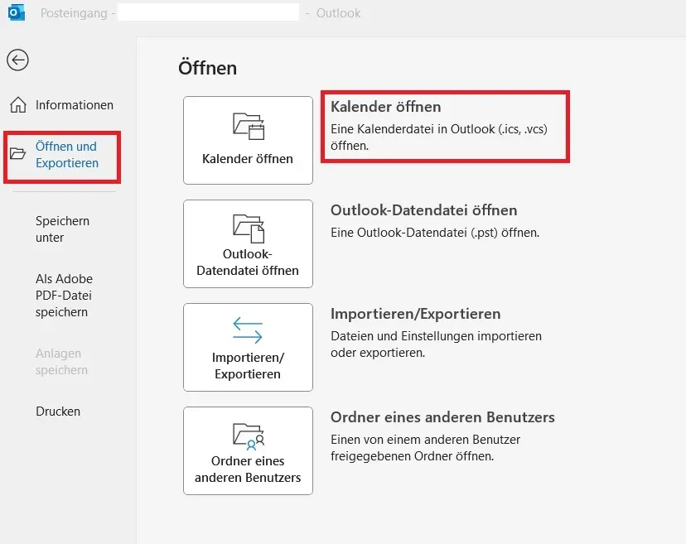This screenshot has height=544, width=686.
Task: Click the Outlook app icon in the title bar
Action: point(15,12)
